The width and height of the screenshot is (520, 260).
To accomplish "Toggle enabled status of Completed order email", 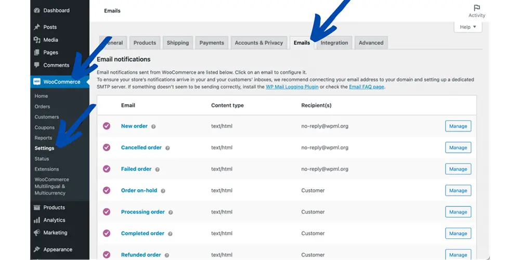I will (107, 233).
